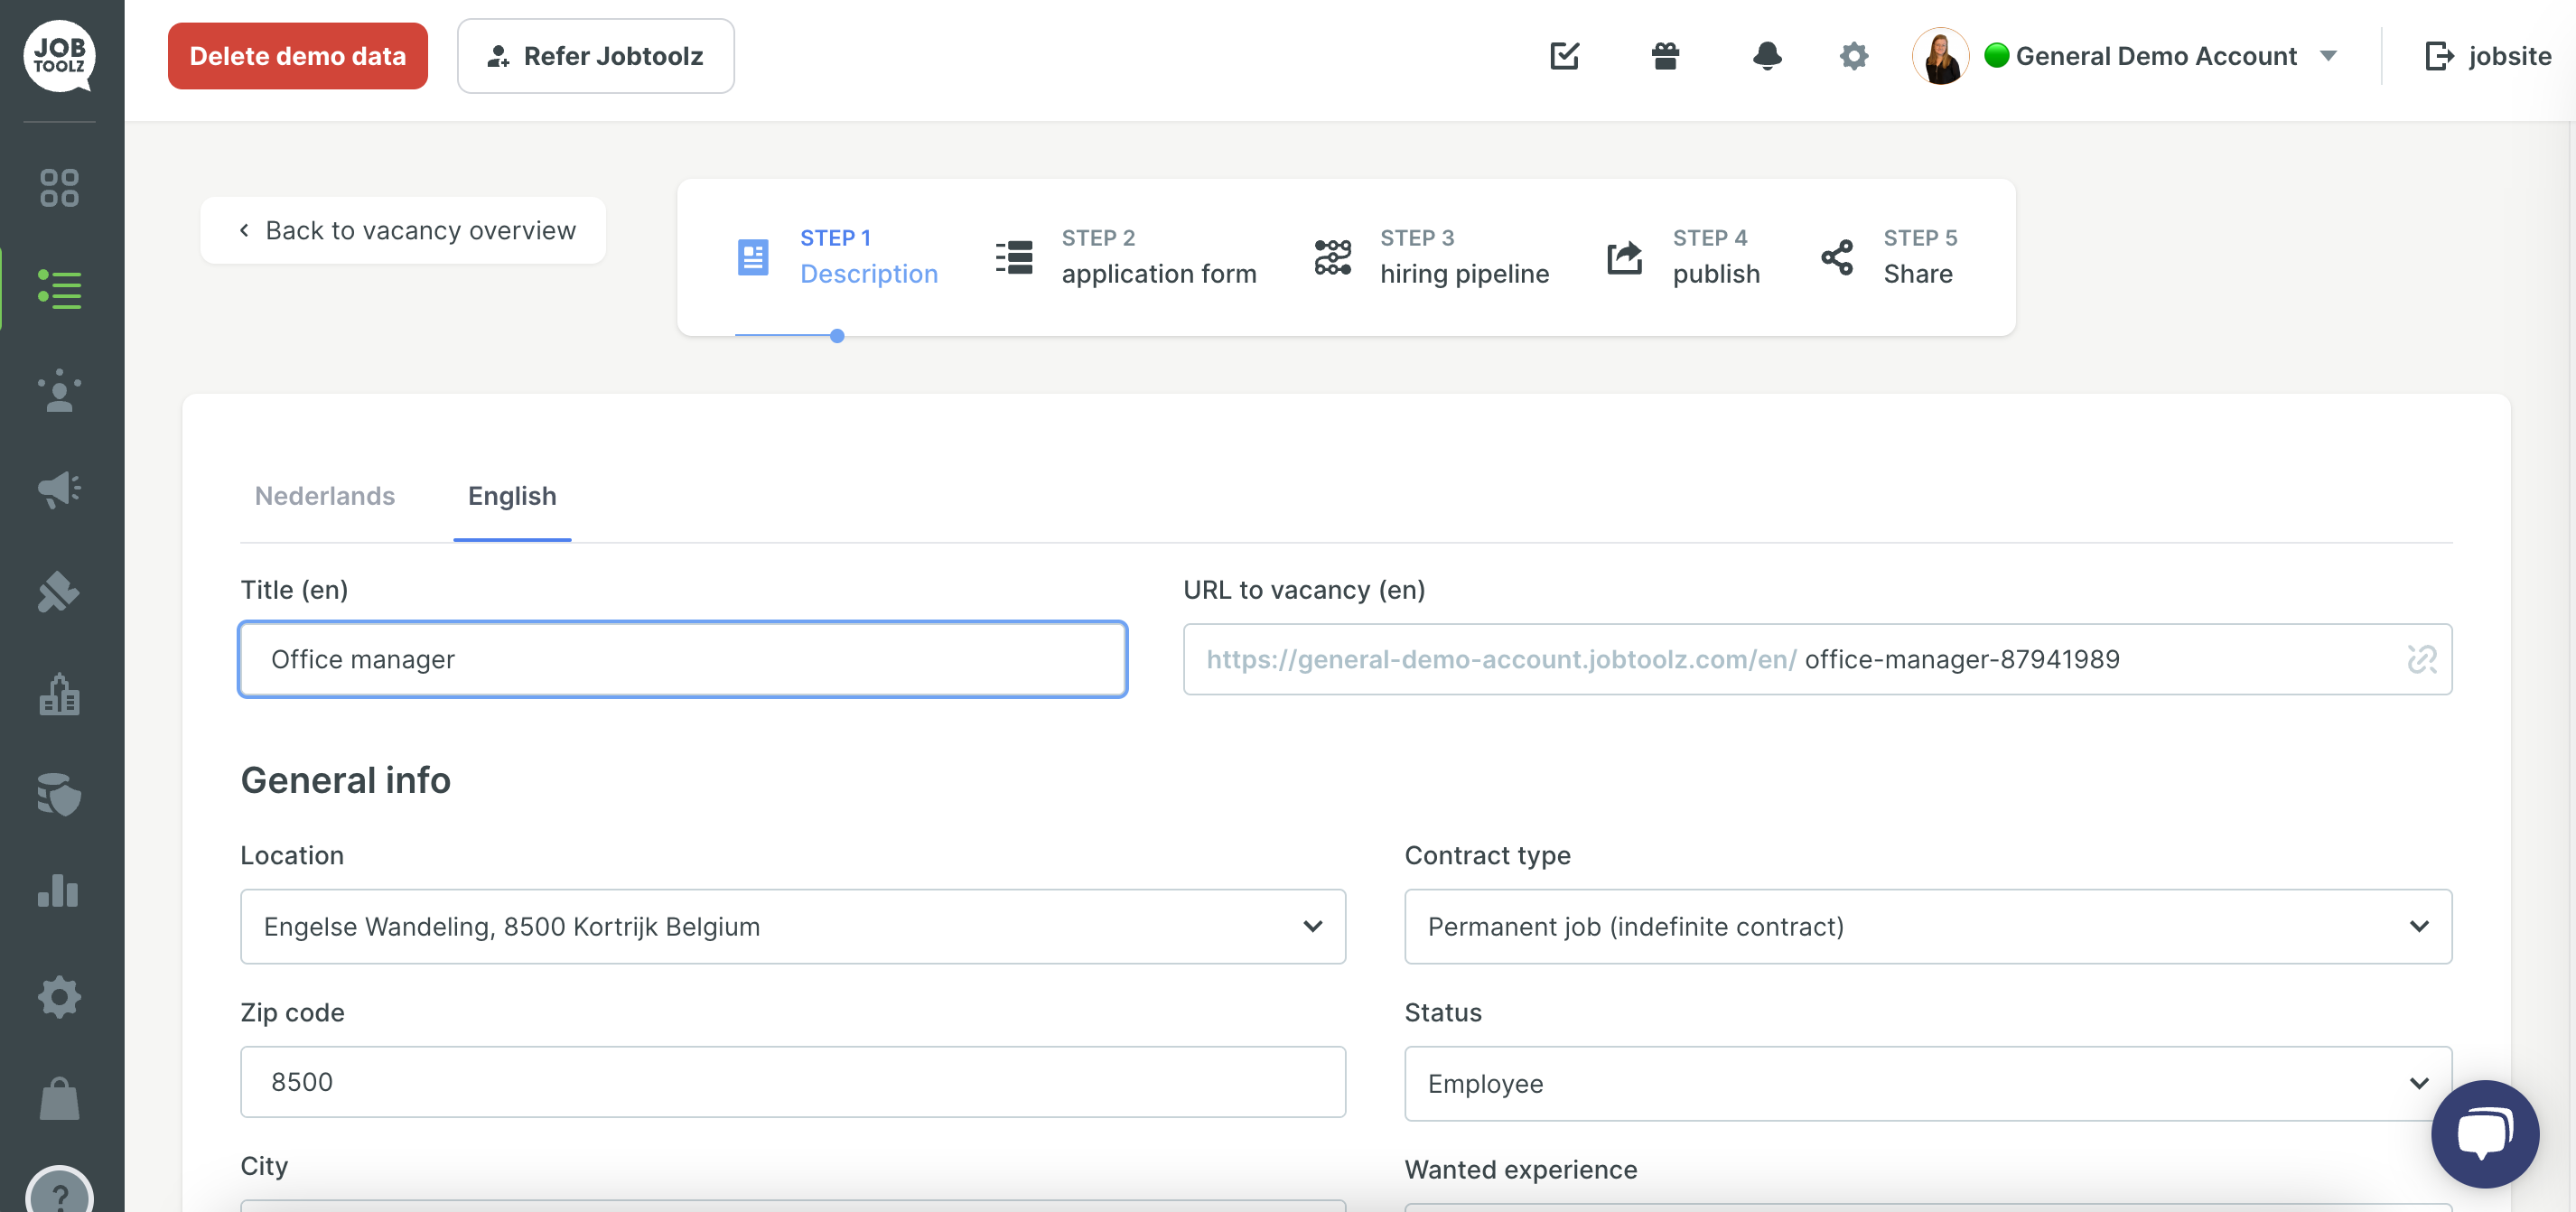Image resolution: width=2576 pixels, height=1212 pixels.
Task: Click Back to vacancy overview link
Action: click(404, 231)
